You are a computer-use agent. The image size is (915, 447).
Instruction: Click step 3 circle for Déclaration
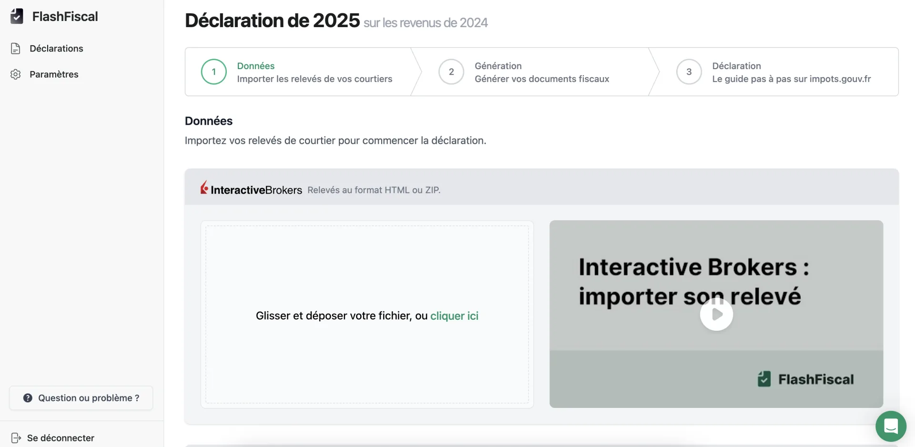(689, 72)
